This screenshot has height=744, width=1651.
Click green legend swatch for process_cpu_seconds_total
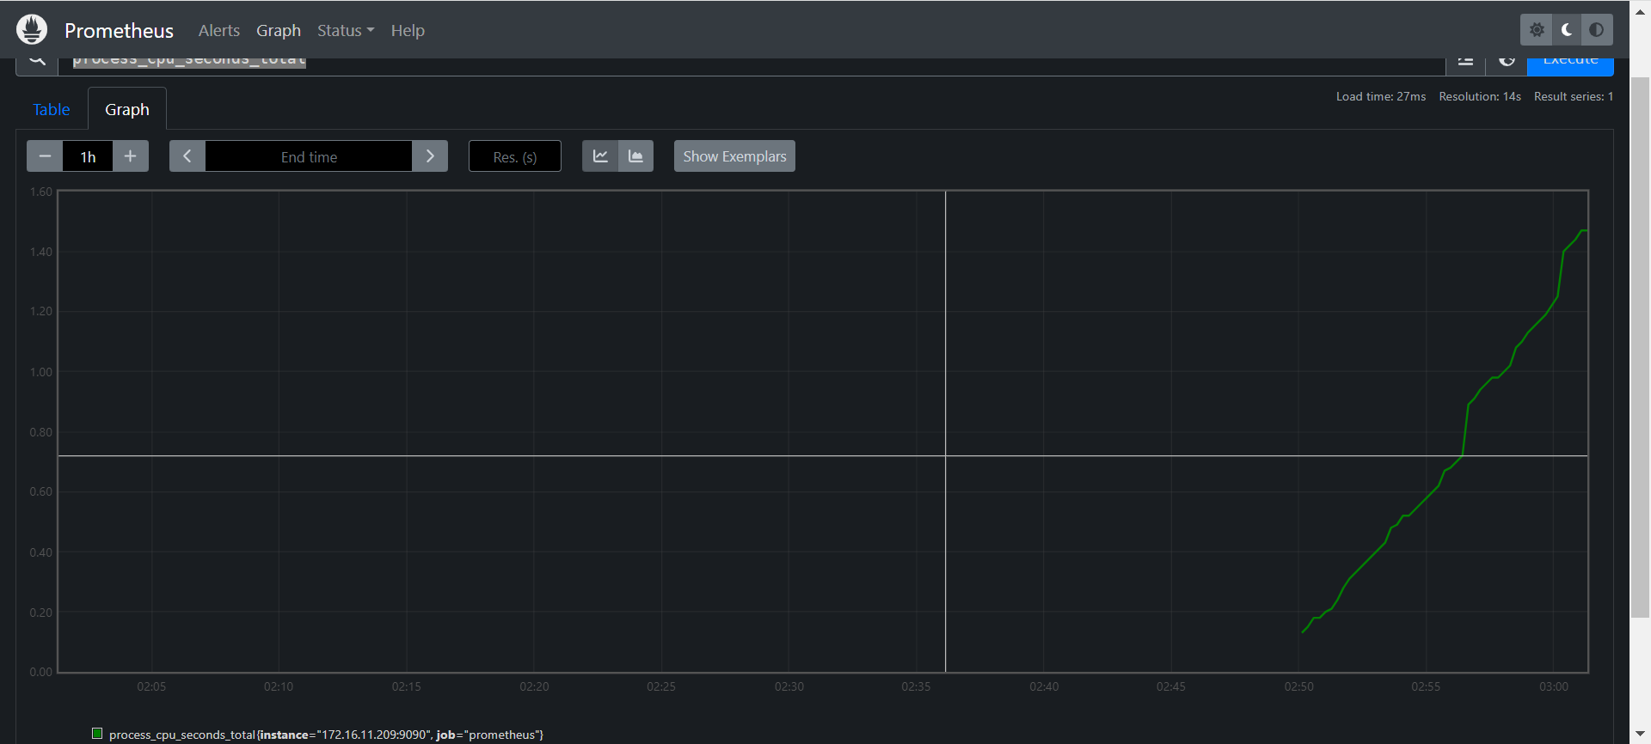click(97, 734)
